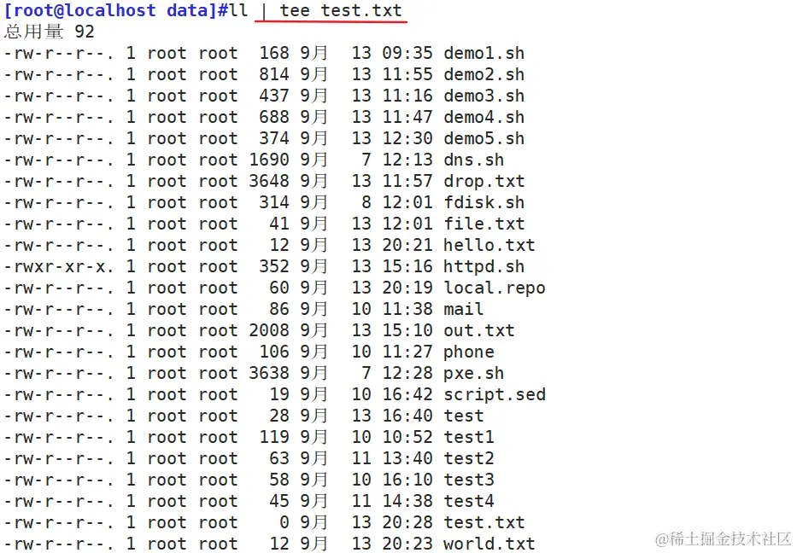Image resolution: width=797 pixels, height=553 pixels.
Task: Select the pxe.sh filename
Action: pos(473,374)
